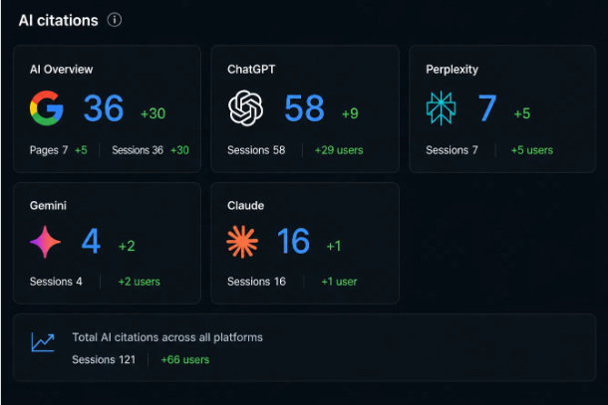608x405 pixels.
Task: Click the trend line chart icon
Action: point(43,342)
